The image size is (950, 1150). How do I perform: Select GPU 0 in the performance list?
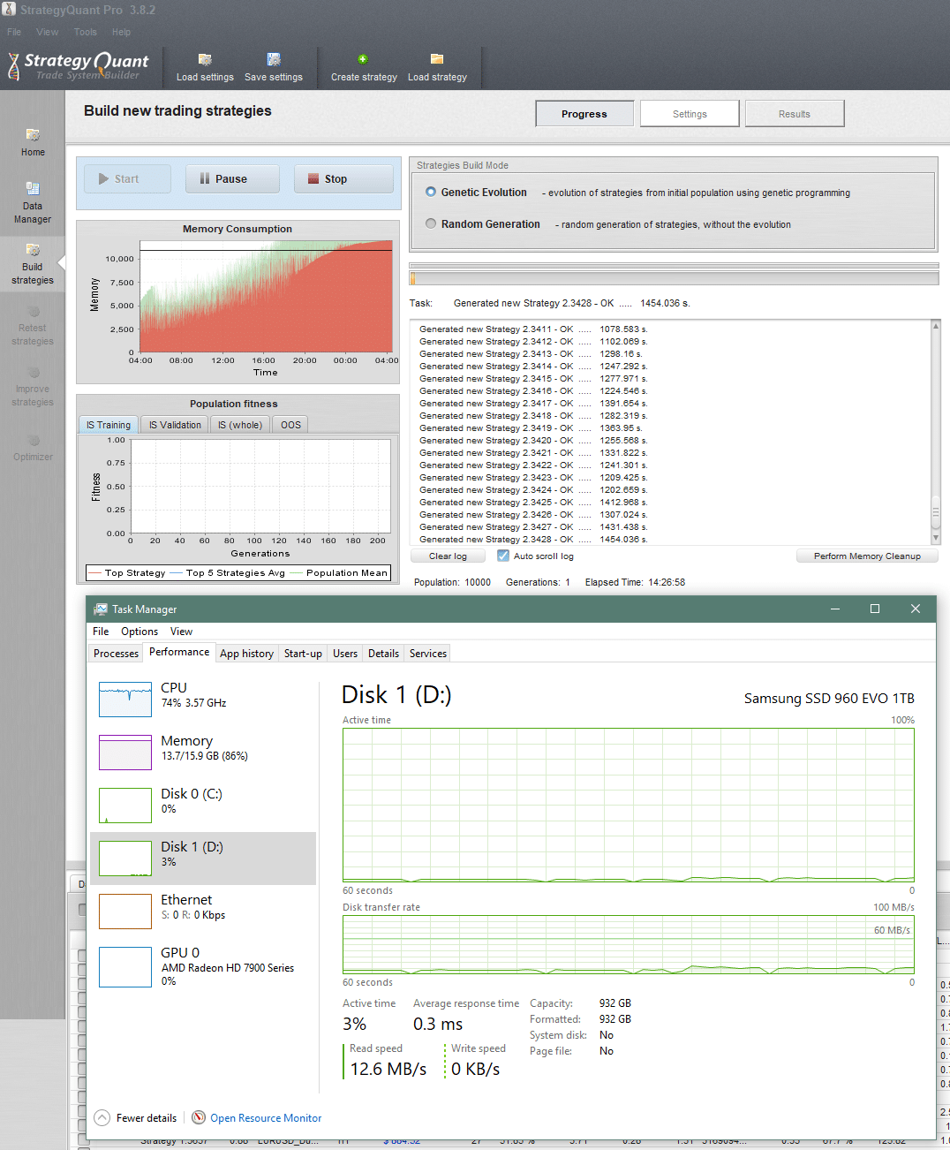[203, 965]
